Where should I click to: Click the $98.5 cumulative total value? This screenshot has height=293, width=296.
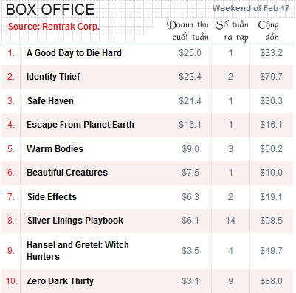click(271, 221)
